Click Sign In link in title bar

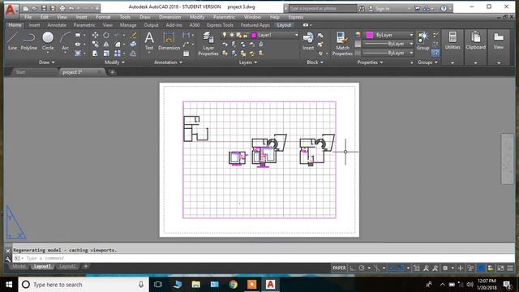pyautogui.click(x=383, y=9)
